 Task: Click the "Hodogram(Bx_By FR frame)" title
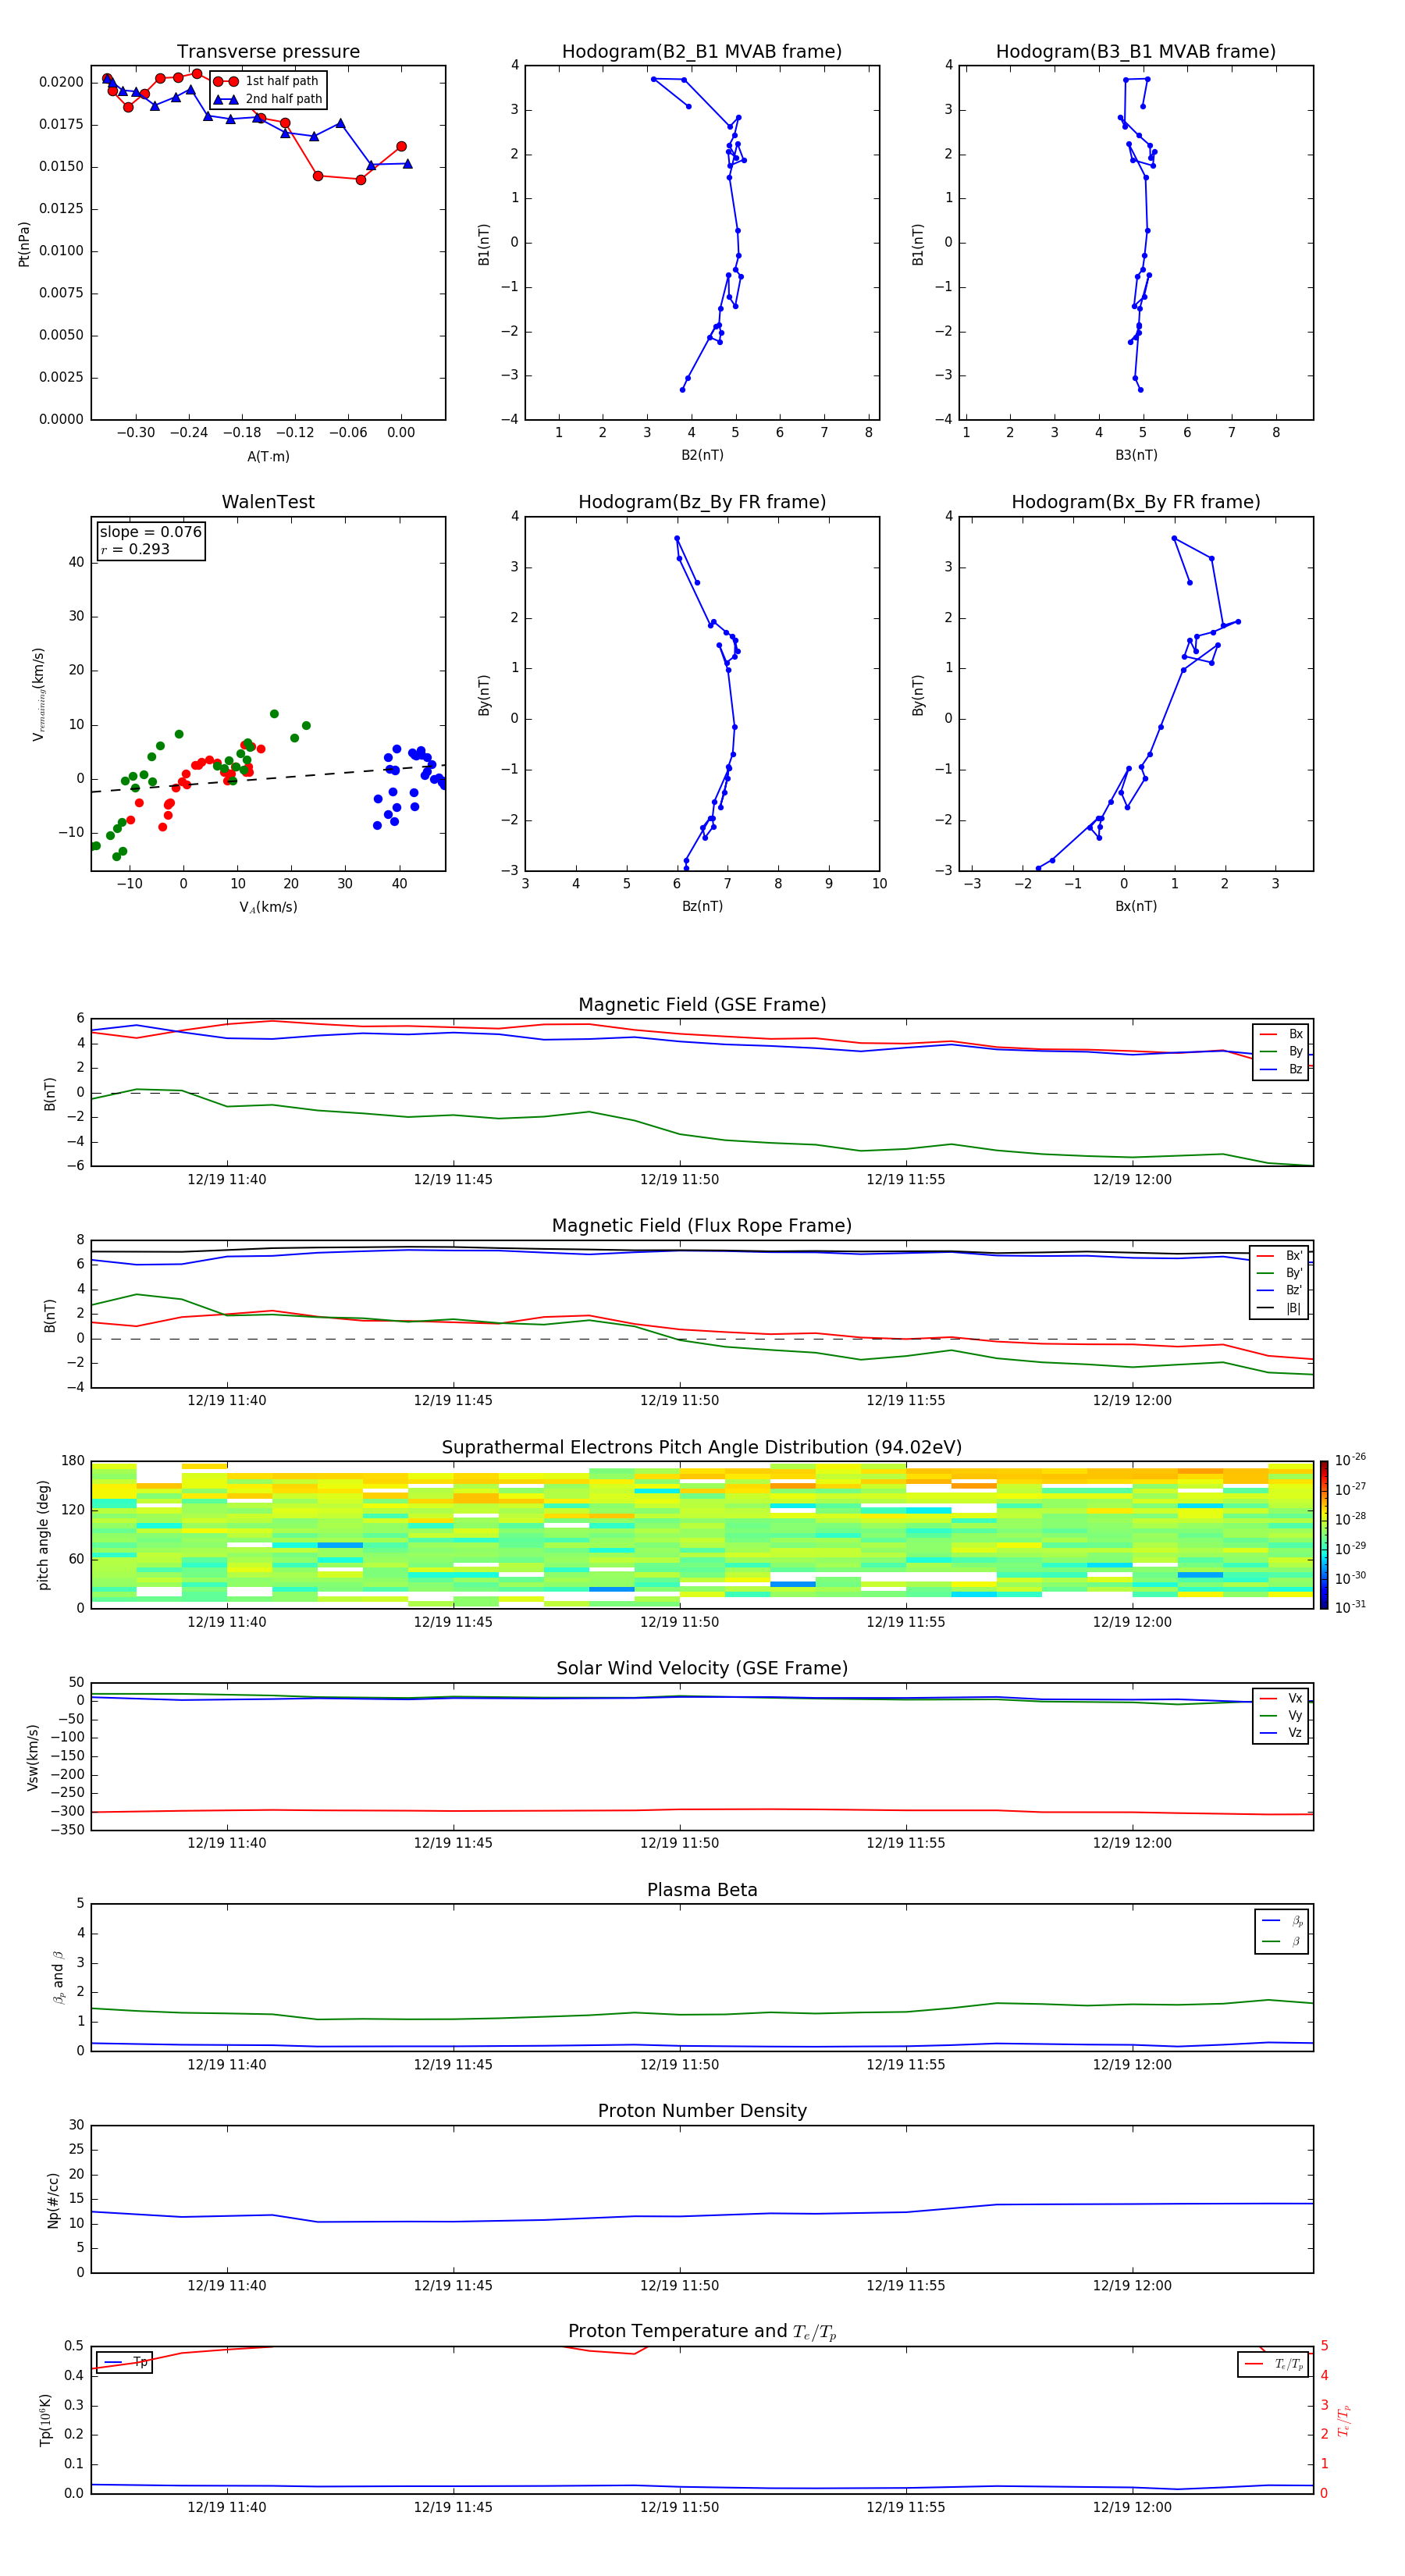pyautogui.click(x=1136, y=502)
